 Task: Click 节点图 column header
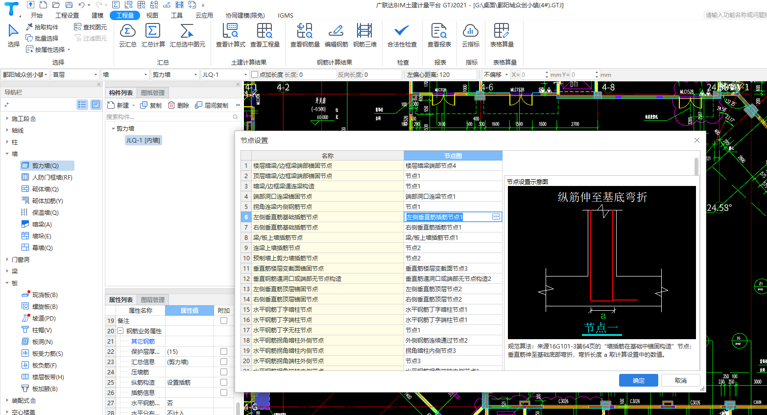click(453, 156)
